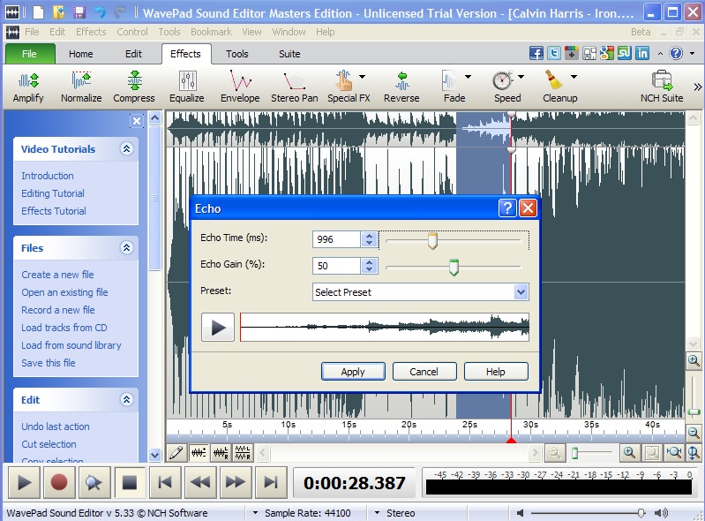Click the undo arrow in title bar

click(100, 12)
